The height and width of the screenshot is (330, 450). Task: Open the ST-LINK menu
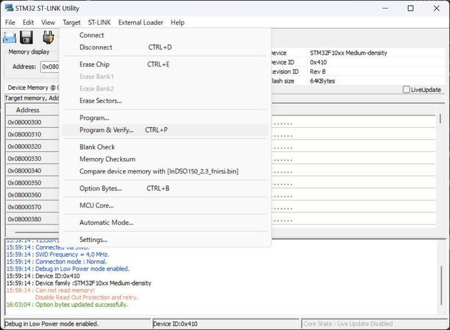[100, 23]
